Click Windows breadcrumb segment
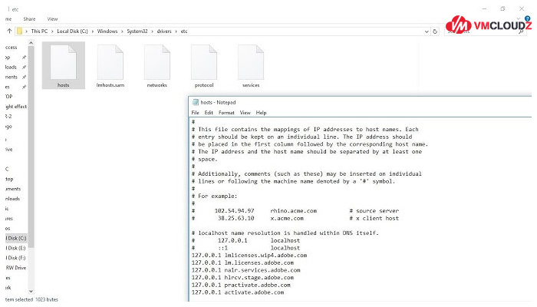 click(x=107, y=31)
